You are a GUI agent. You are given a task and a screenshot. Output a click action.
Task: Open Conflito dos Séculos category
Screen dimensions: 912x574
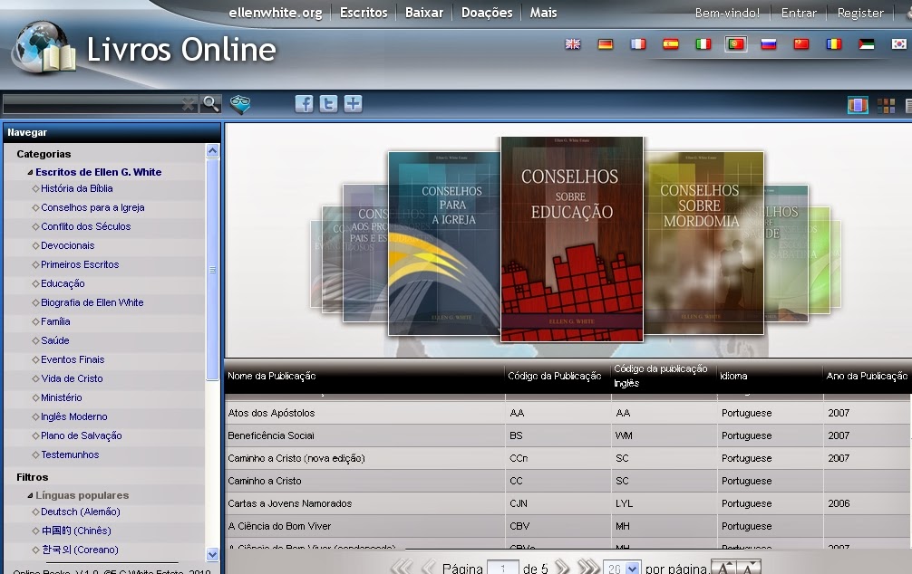point(85,226)
